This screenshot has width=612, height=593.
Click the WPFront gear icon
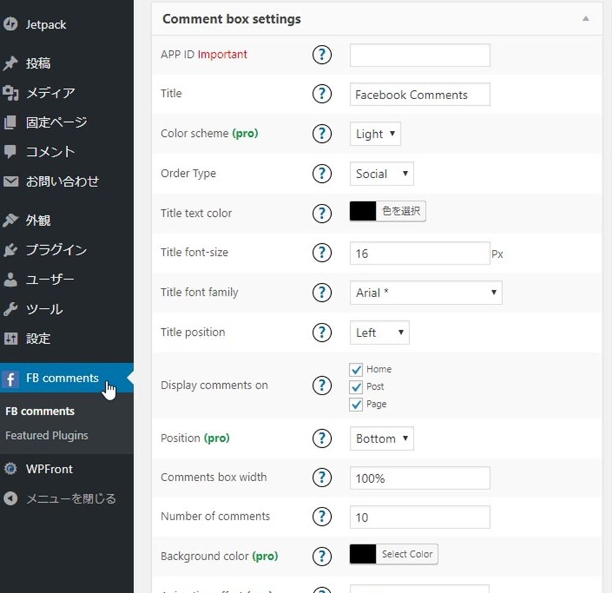pyautogui.click(x=10, y=469)
